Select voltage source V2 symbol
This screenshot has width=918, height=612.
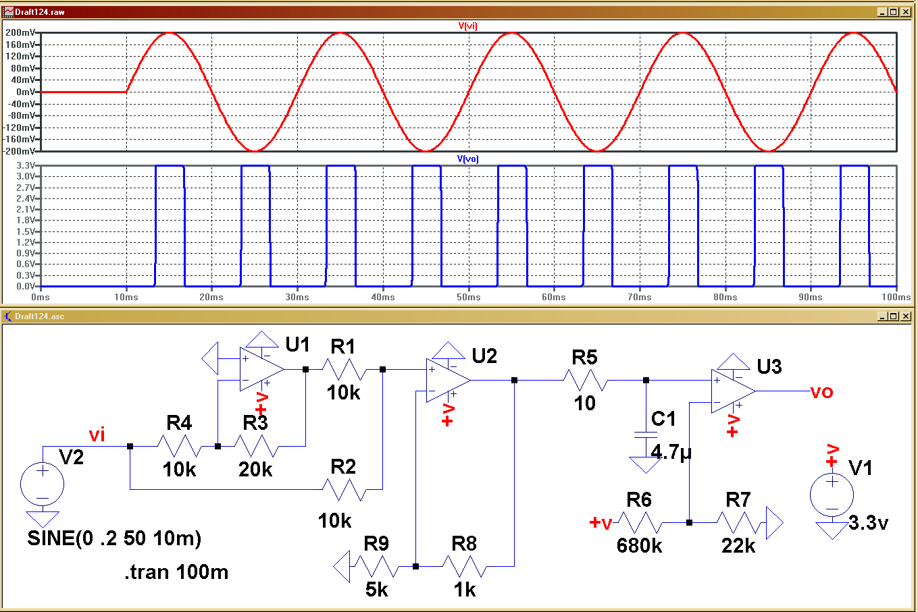(43, 484)
